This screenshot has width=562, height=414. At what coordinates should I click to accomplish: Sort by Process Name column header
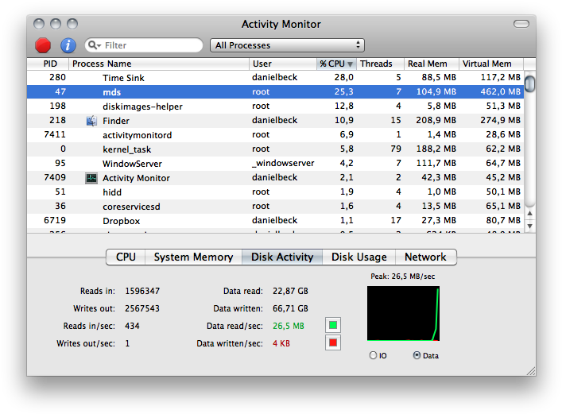coord(158,64)
